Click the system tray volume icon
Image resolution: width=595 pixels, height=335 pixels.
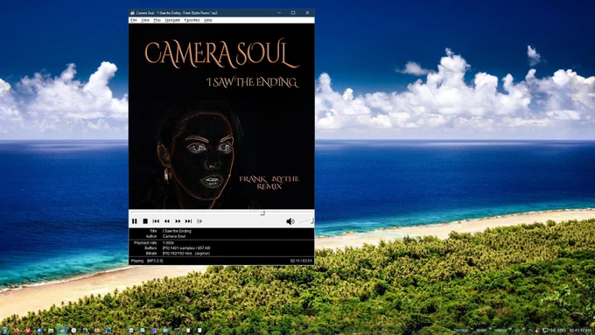click(552, 331)
